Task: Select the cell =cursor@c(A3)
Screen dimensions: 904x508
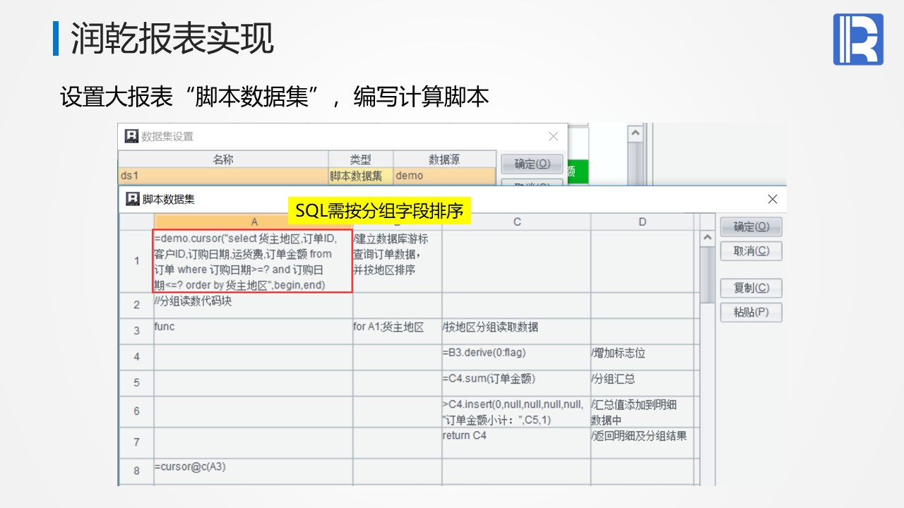Action: [254, 471]
